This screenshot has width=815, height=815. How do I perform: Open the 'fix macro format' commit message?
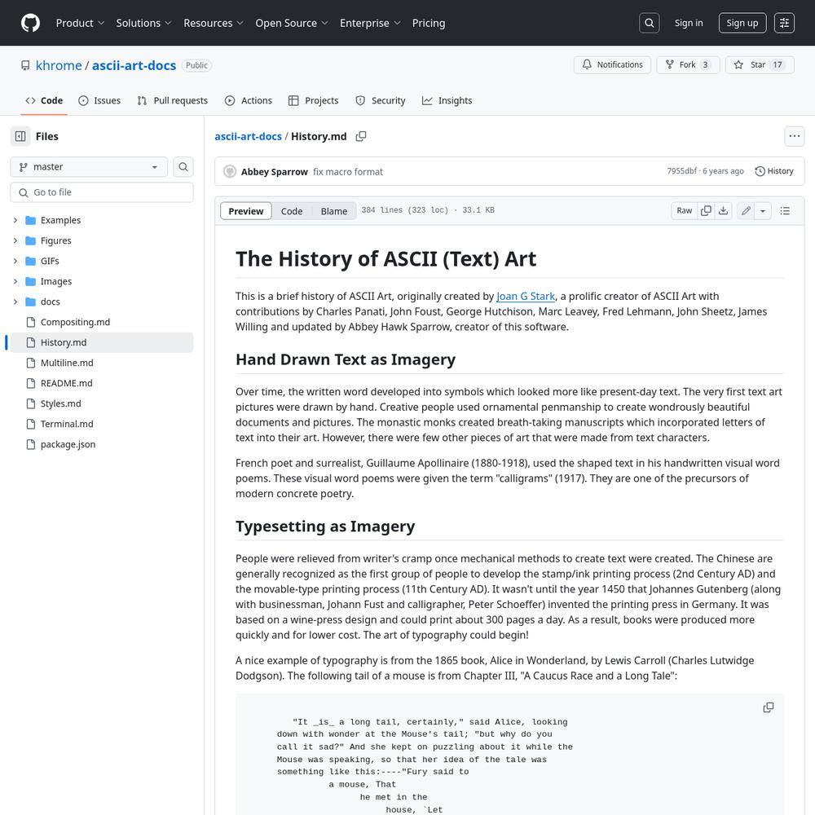[x=348, y=171]
